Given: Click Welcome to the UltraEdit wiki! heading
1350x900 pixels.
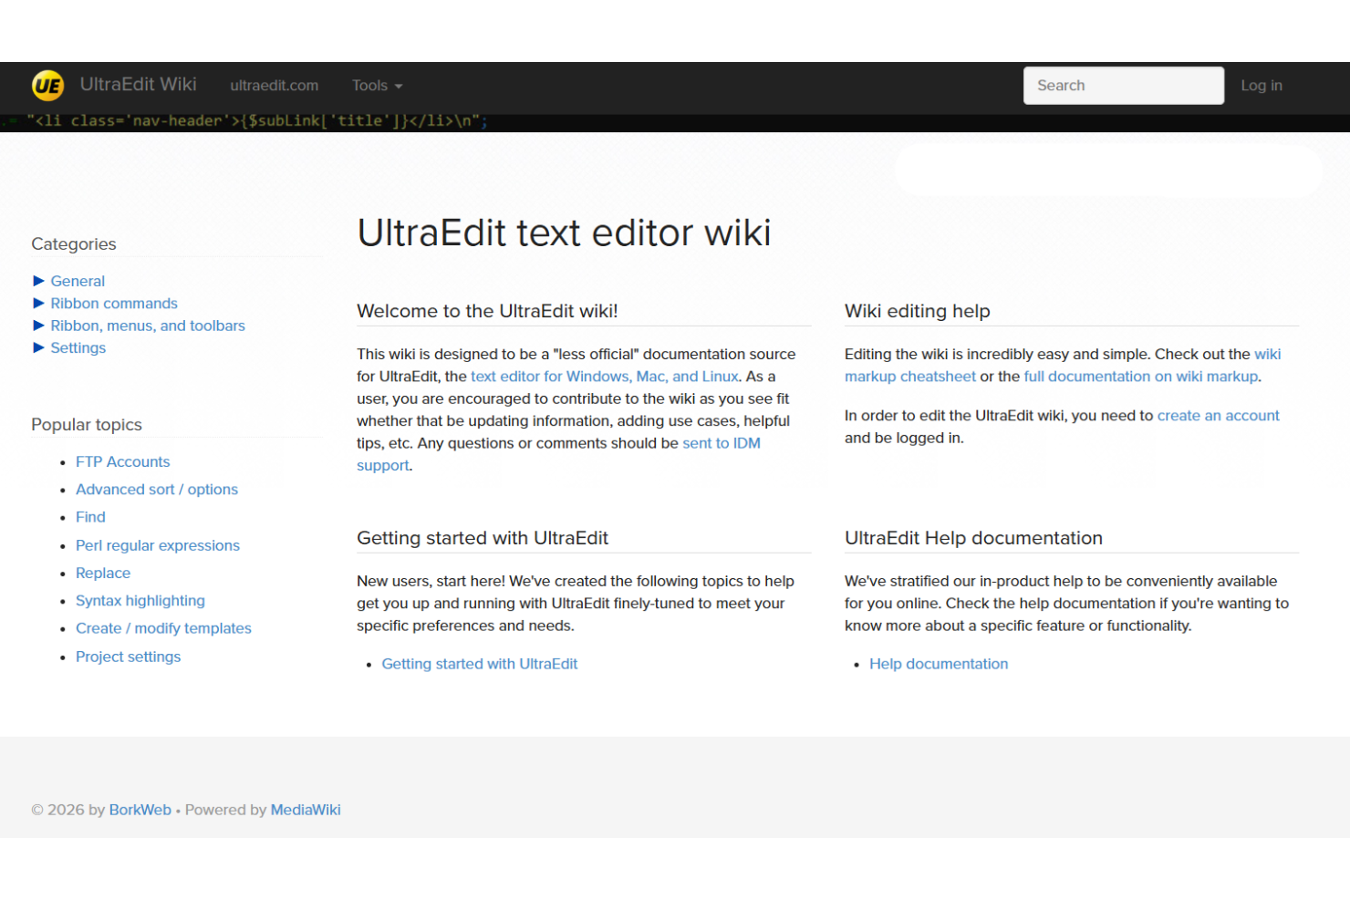Looking at the screenshot, I should click(x=487, y=311).
